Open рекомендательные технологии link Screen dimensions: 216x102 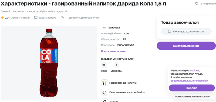tap(189, 81)
